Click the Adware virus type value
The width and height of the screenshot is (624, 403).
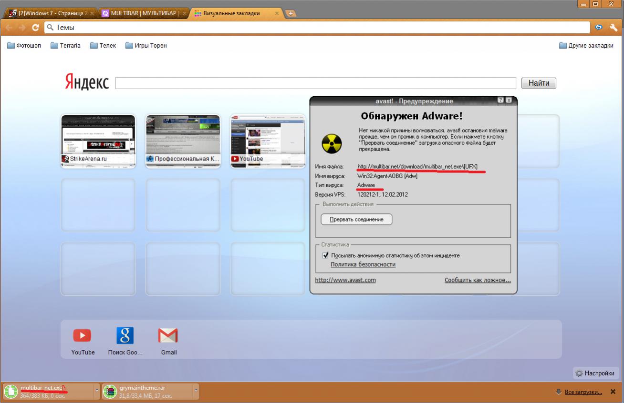[366, 185]
